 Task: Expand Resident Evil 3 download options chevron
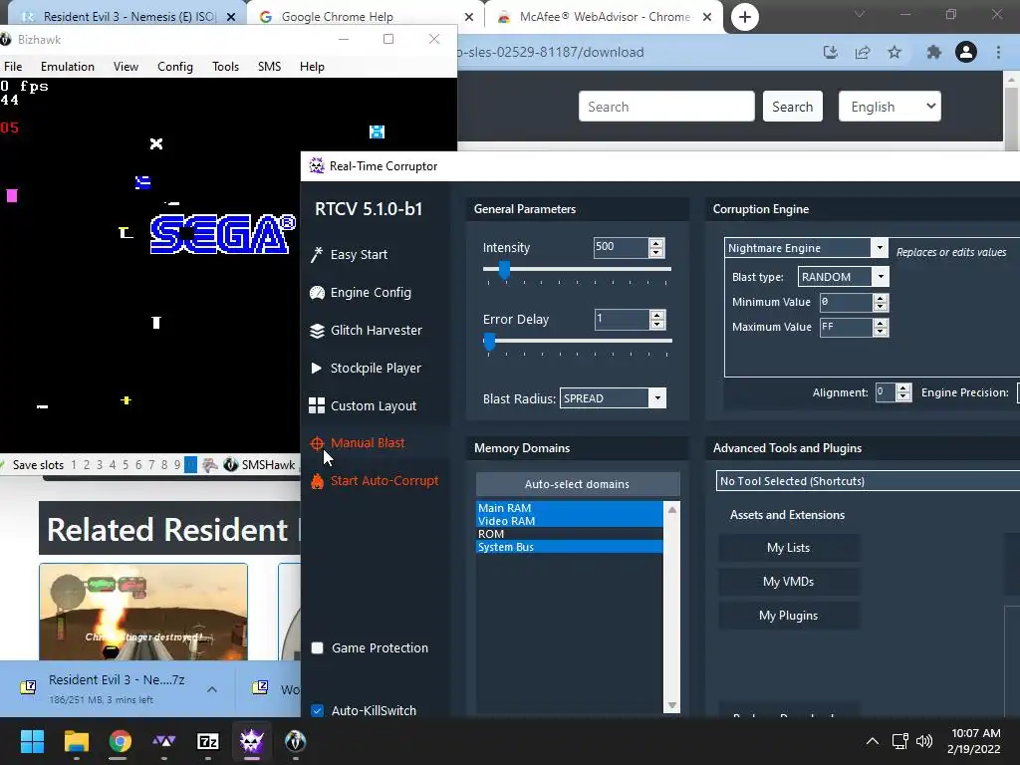pos(212,689)
